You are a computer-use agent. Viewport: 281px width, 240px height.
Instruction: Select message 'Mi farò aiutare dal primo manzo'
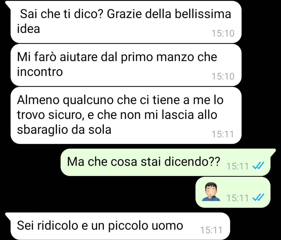coord(126,65)
